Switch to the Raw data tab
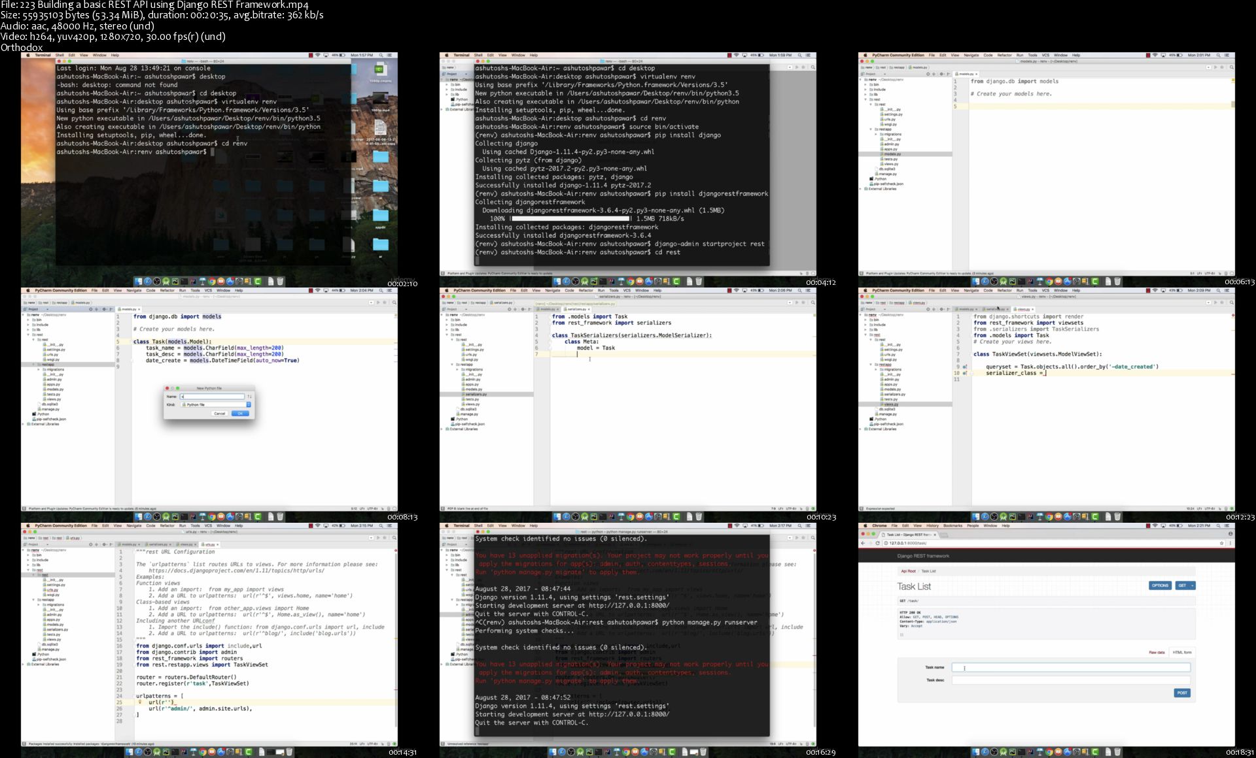Screen dimensions: 1256x758 click(1157, 652)
